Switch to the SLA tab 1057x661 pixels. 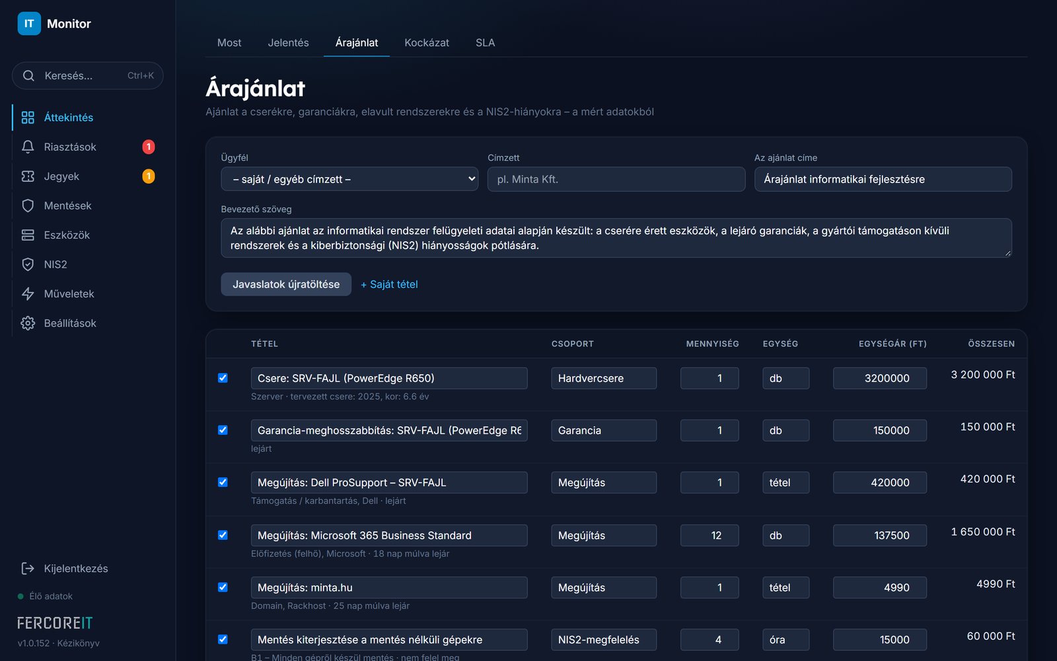pos(485,42)
